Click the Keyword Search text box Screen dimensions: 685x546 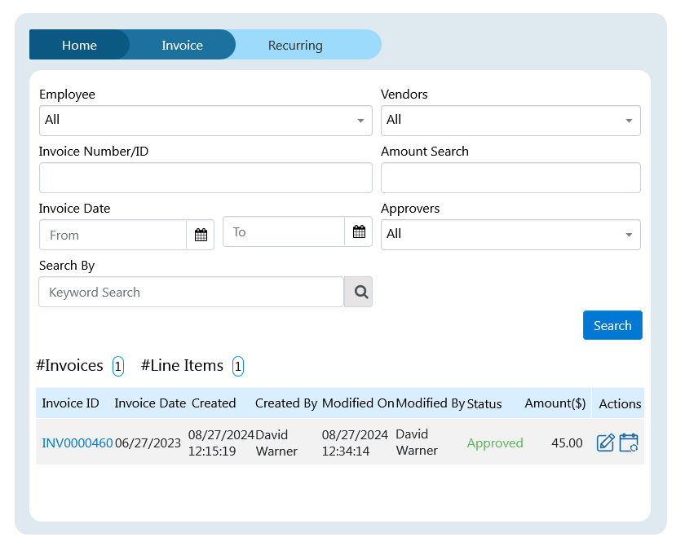tap(191, 292)
